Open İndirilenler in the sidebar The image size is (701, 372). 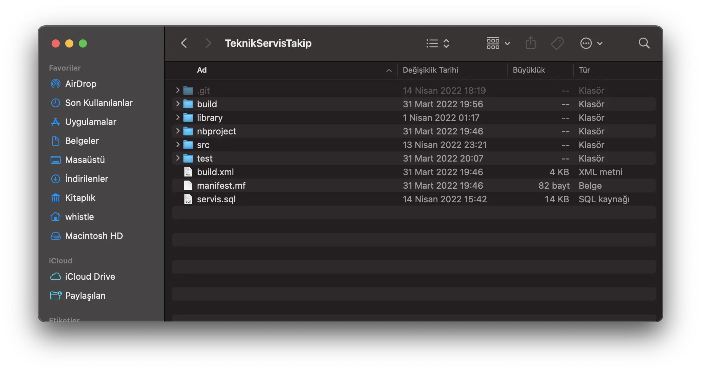(x=79, y=179)
